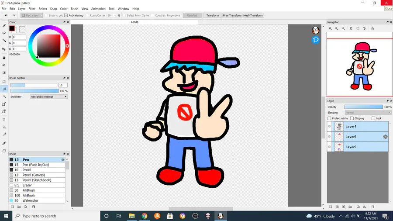Viewport: 393px width, 221px height.
Task: Select the Lasso selection tool
Action: [x=4, y=89]
